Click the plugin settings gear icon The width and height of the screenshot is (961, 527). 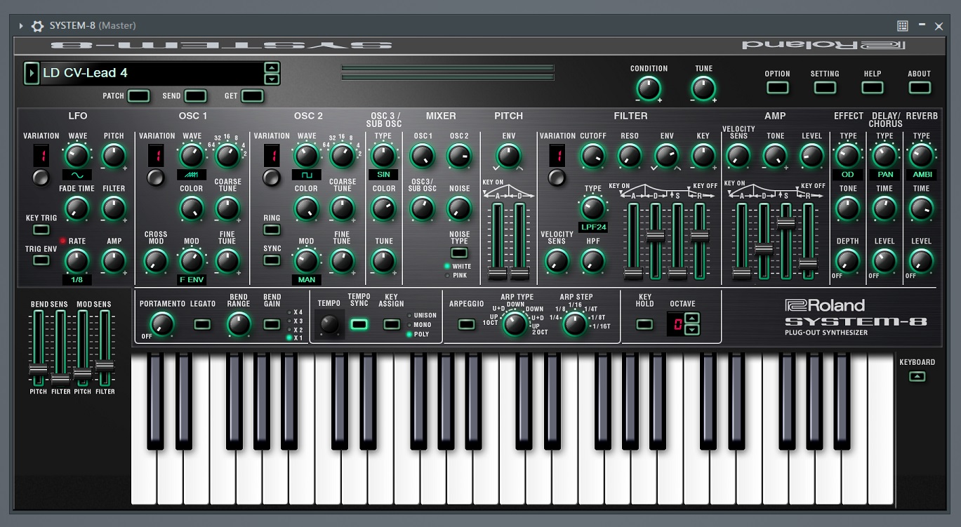[x=37, y=26]
